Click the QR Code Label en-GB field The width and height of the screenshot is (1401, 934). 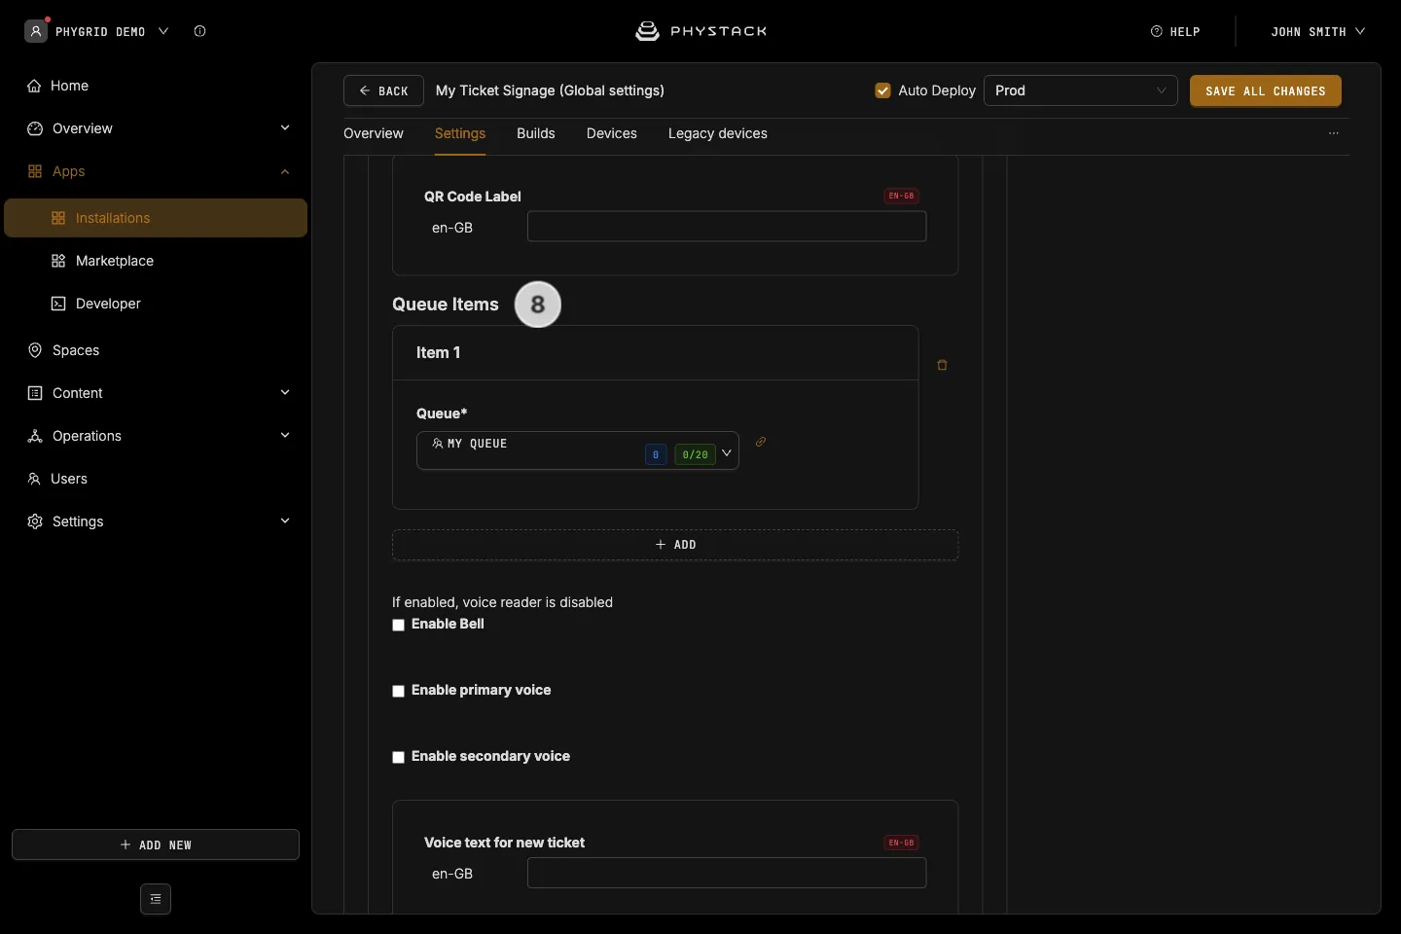pyautogui.click(x=727, y=227)
